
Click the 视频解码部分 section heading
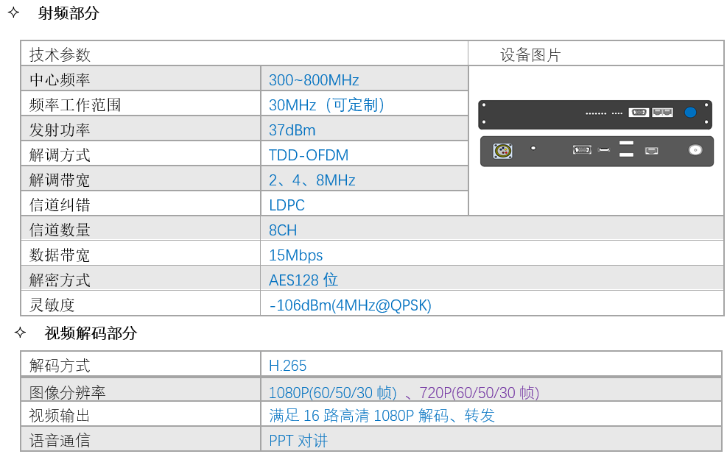point(91,333)
